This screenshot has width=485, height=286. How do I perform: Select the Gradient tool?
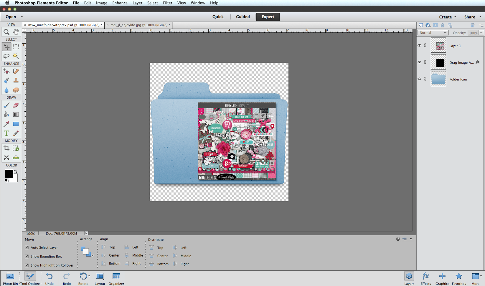click(x=16, y=114)
